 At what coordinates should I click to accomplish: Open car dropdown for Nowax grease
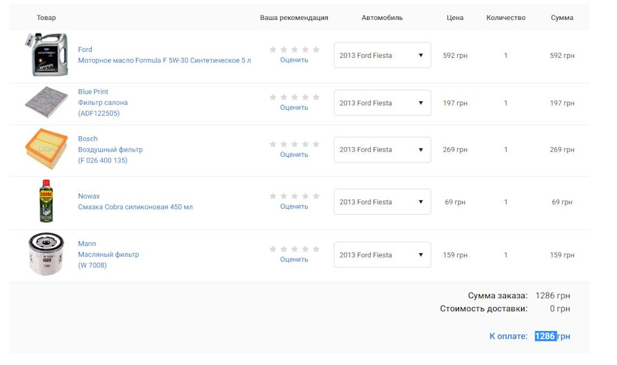382,202
